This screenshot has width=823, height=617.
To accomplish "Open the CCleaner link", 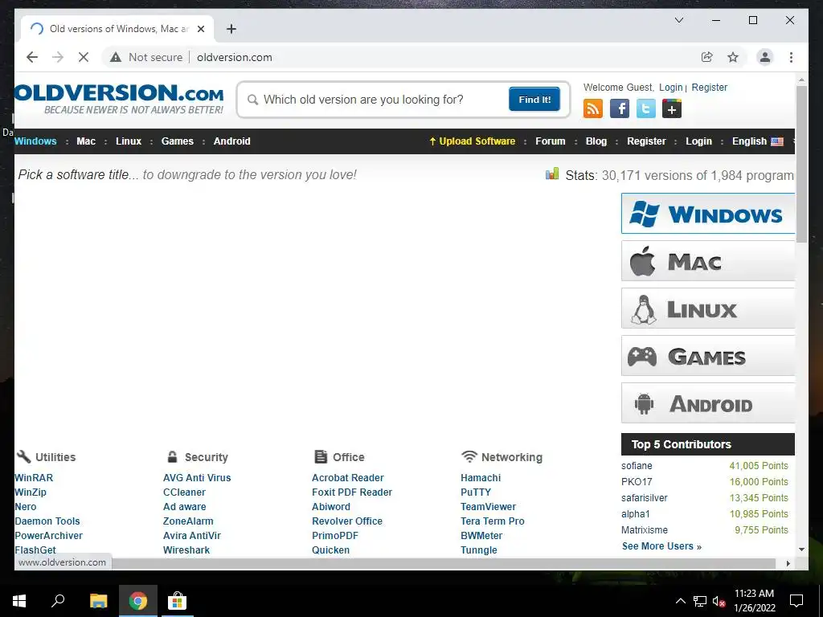I will point(184,492).
